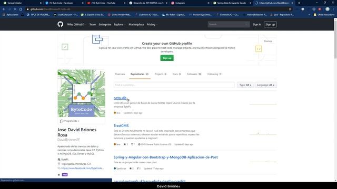Screen dimensions: 337x189
Task: Click the page vertical scrollbar
Action: (335, 38)
